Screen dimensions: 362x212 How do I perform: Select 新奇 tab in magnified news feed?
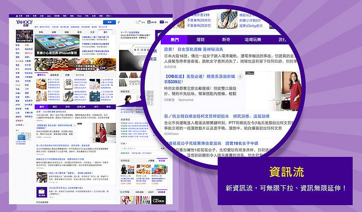[x=226, y=40]
